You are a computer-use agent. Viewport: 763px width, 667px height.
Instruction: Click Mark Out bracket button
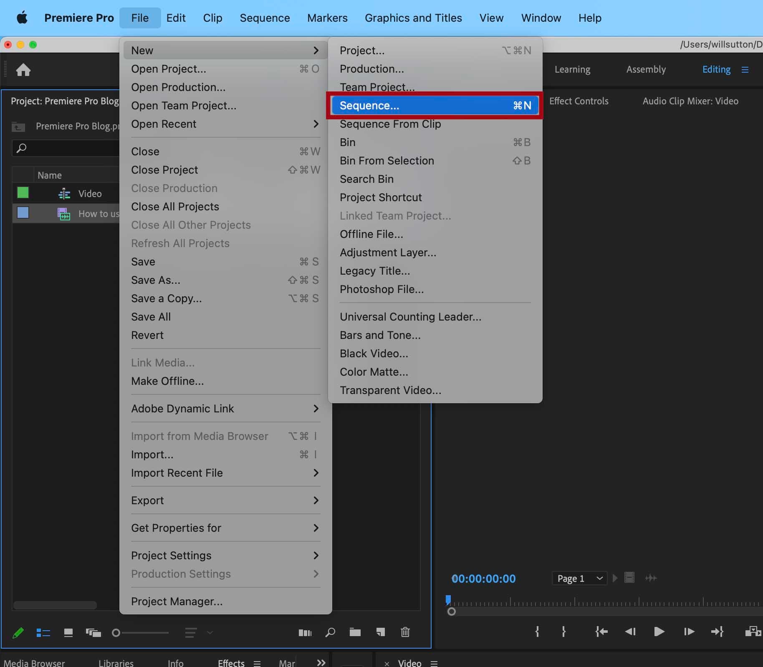pyautogui.click(x=564, y=632)
